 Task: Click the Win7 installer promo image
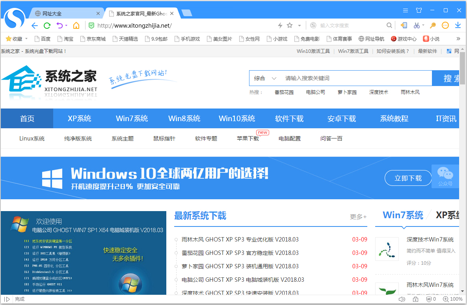point(84,253)
